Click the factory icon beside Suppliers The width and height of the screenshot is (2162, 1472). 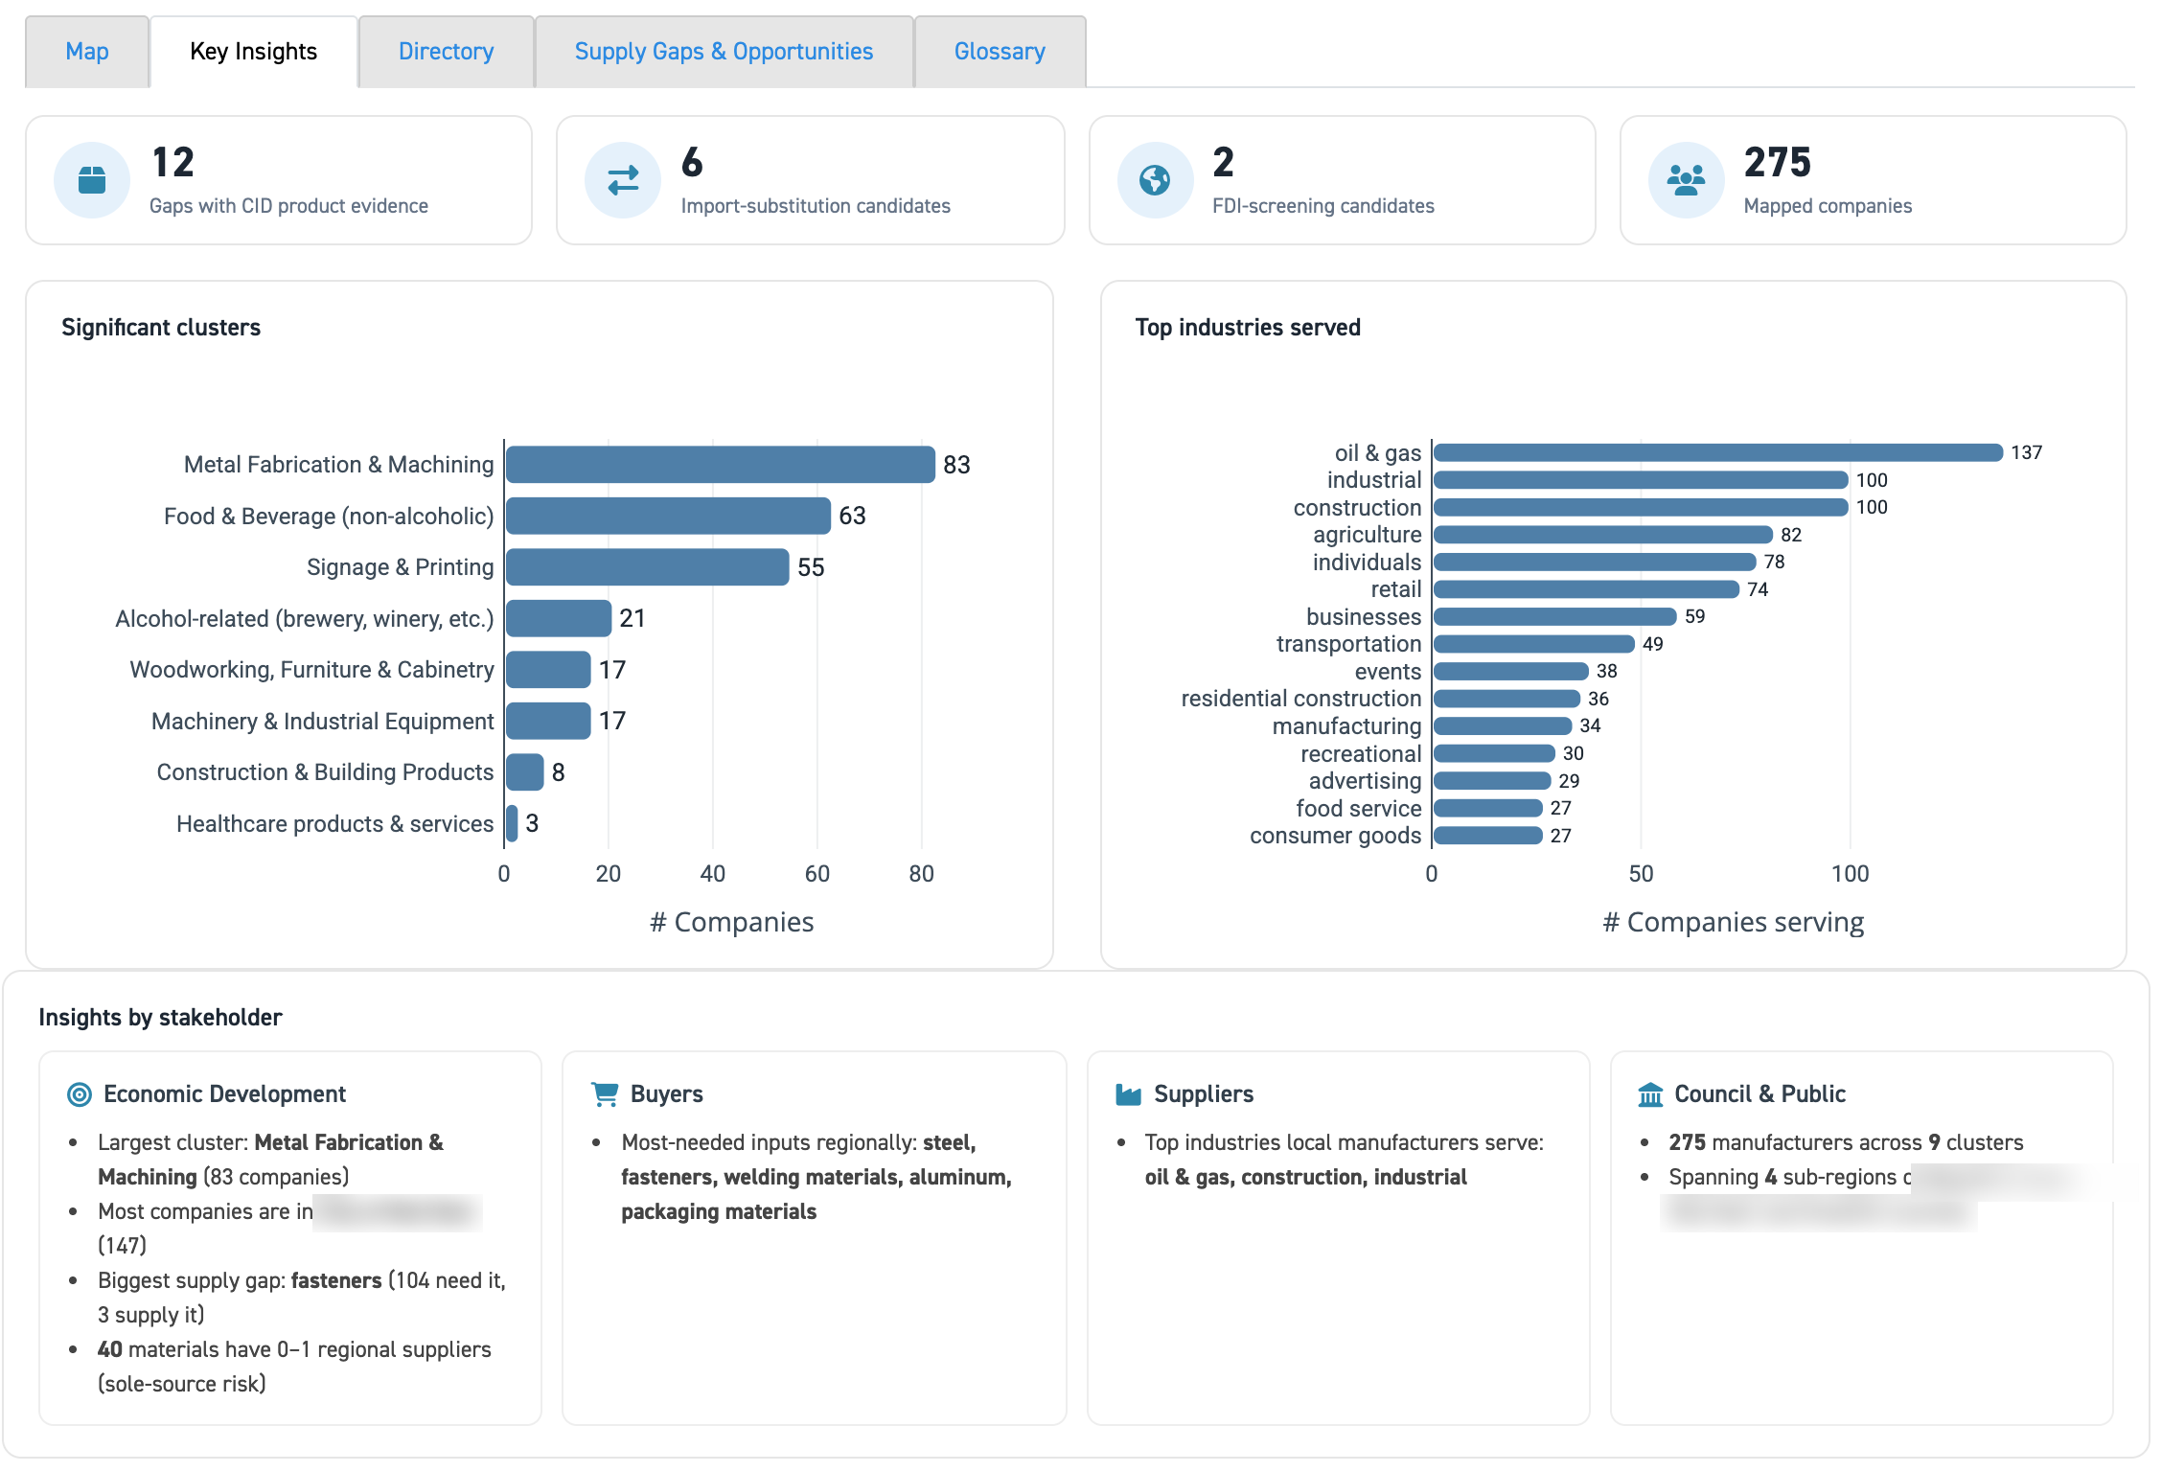tap(1129, 1094)
